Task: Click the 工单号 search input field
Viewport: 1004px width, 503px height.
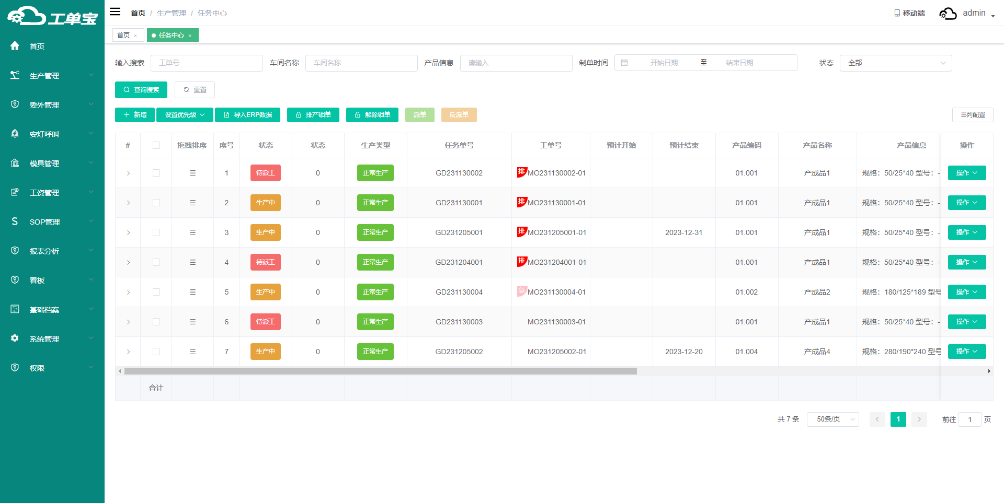Action: [x=207, y=63]
